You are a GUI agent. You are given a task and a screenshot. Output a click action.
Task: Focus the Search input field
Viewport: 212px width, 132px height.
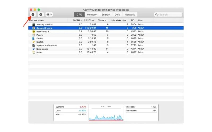point(168,15)
